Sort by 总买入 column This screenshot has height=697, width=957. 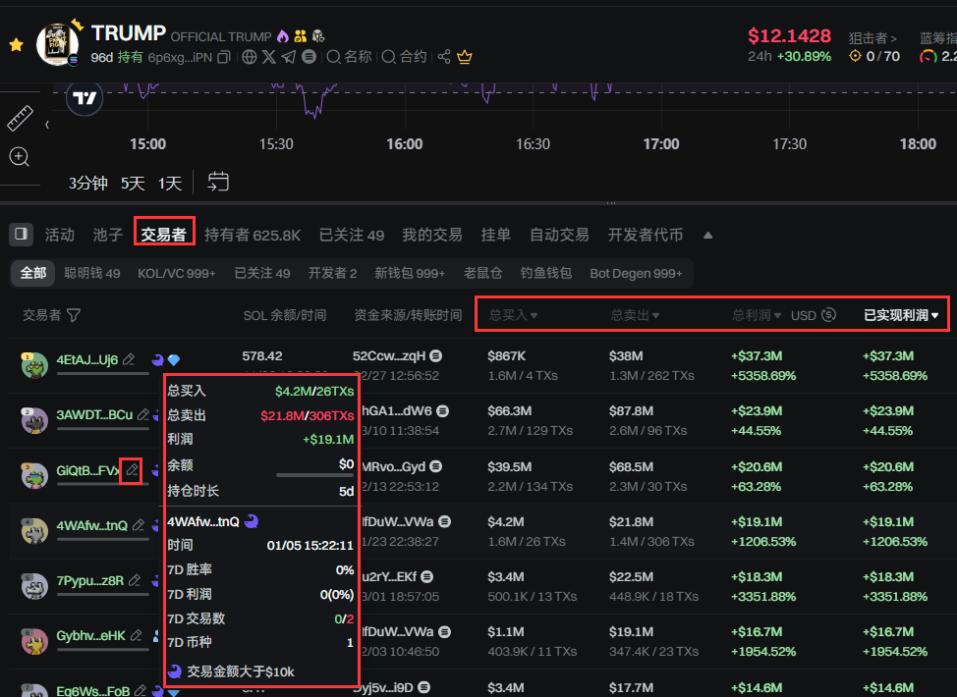513,315
